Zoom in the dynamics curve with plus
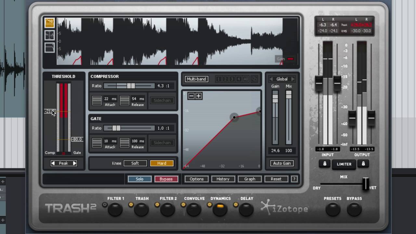The width and height of the screenshot is (416, 234). point(199,96)
